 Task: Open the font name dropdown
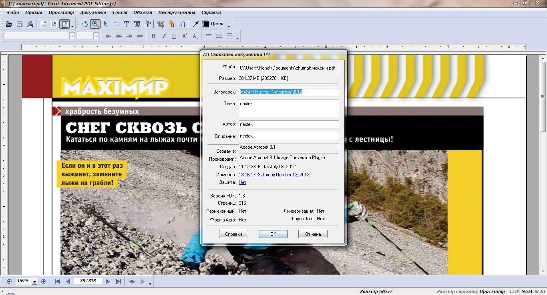(x=72, y=36)
